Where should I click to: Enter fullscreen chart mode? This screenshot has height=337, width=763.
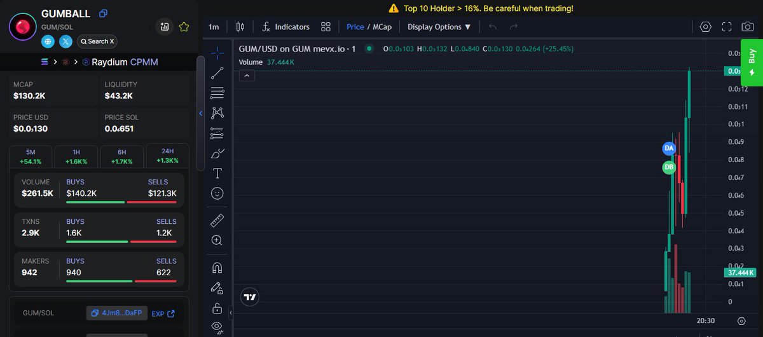click(x=727, y=27)
